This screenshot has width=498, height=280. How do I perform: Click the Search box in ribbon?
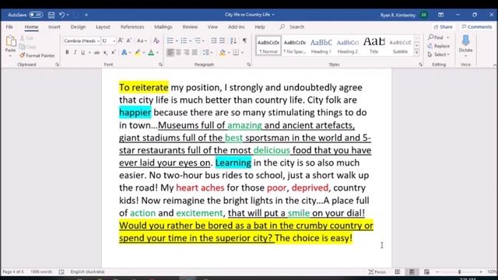pos(293,27)
